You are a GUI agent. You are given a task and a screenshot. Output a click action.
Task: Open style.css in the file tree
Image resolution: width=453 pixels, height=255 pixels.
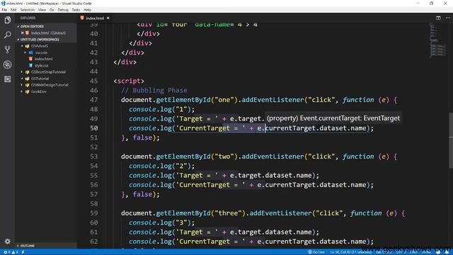41,66
